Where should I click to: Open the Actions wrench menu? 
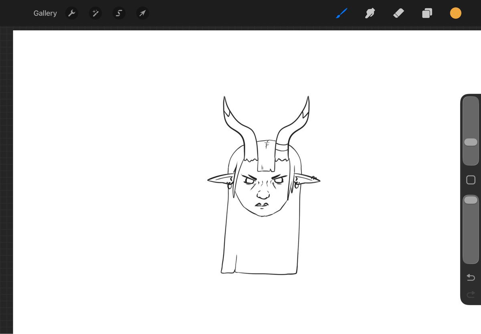coord(72,13)
